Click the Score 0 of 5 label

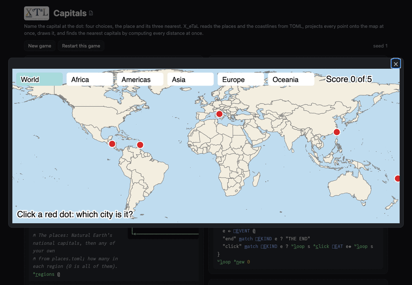349,79
